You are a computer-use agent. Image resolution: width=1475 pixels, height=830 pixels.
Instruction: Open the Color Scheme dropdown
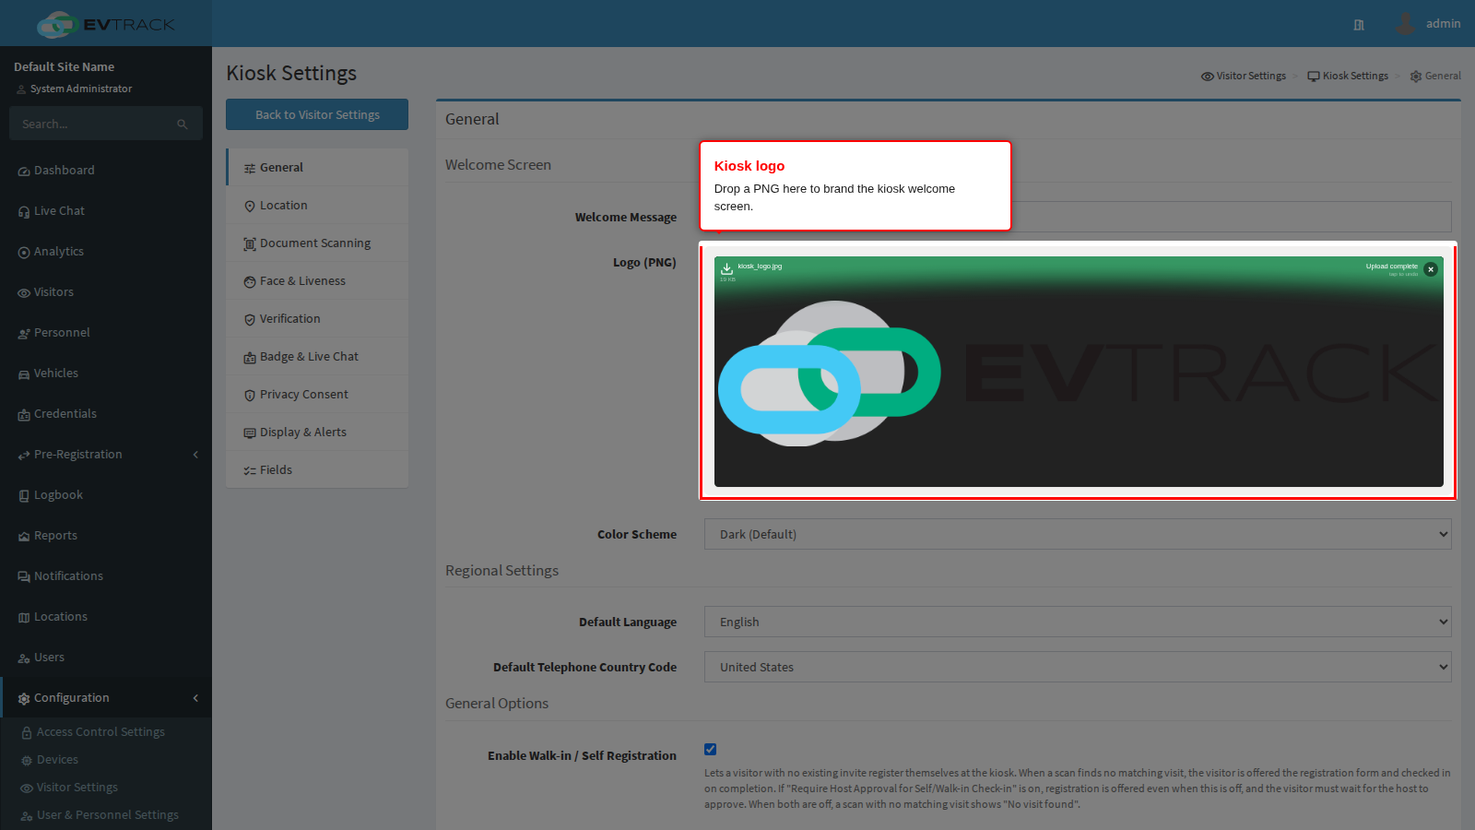(x=1078, y=534)
